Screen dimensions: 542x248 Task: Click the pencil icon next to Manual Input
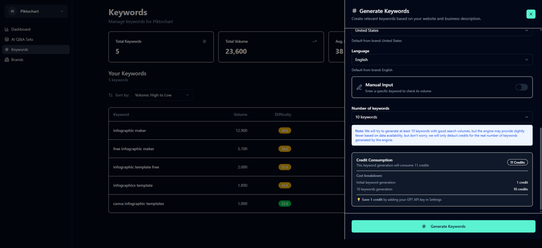[359, 88]
